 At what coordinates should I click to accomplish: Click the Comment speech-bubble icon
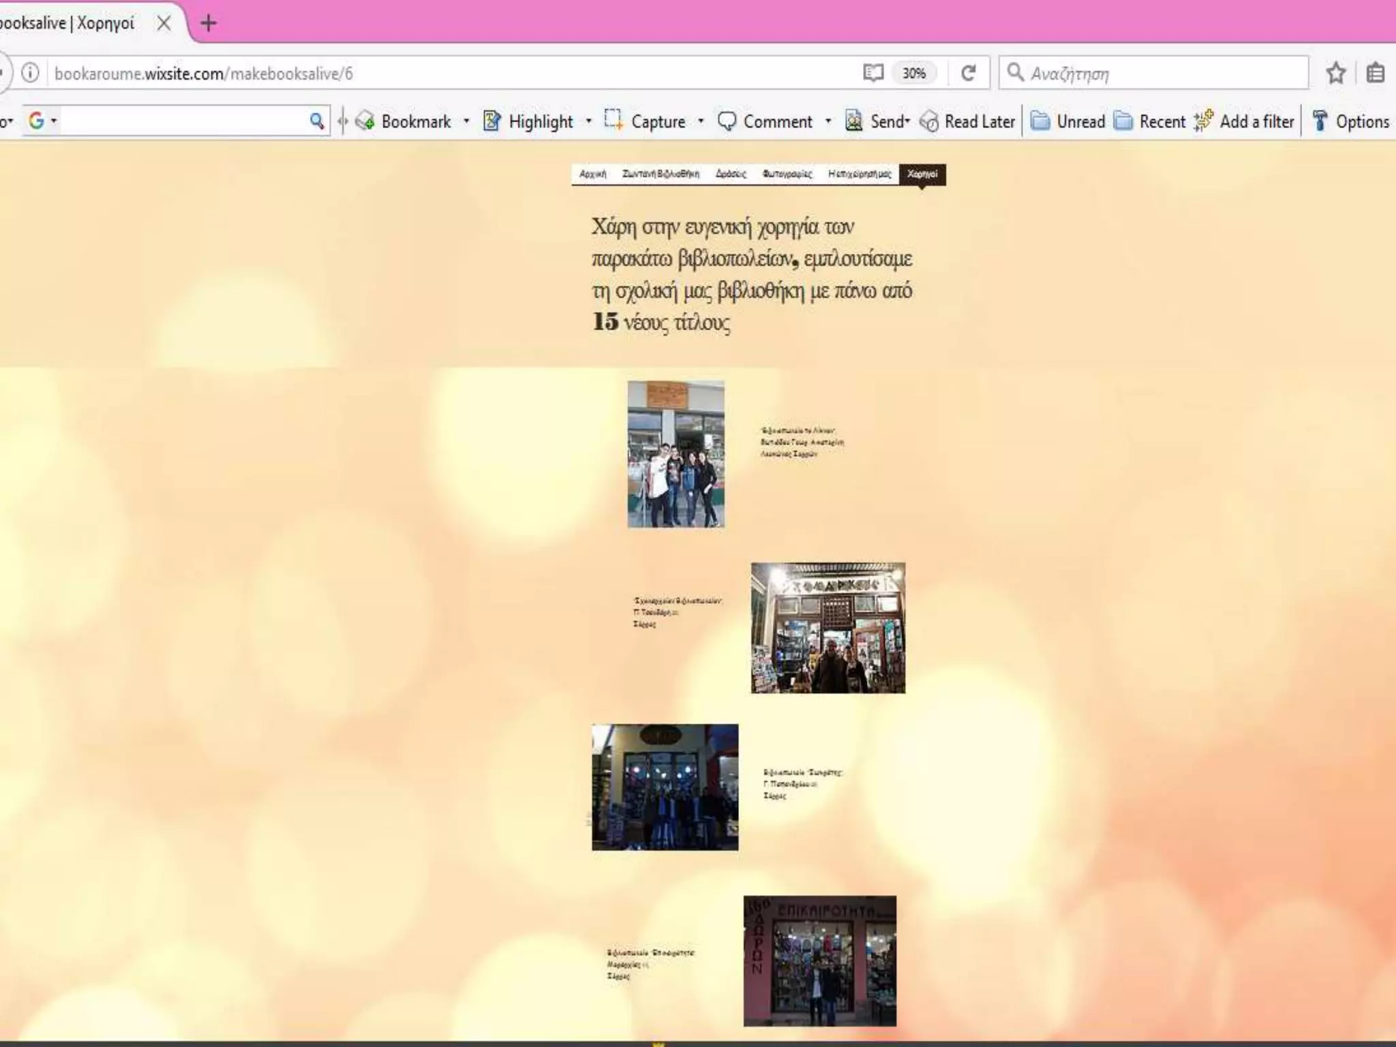click(x=727, y=121)
